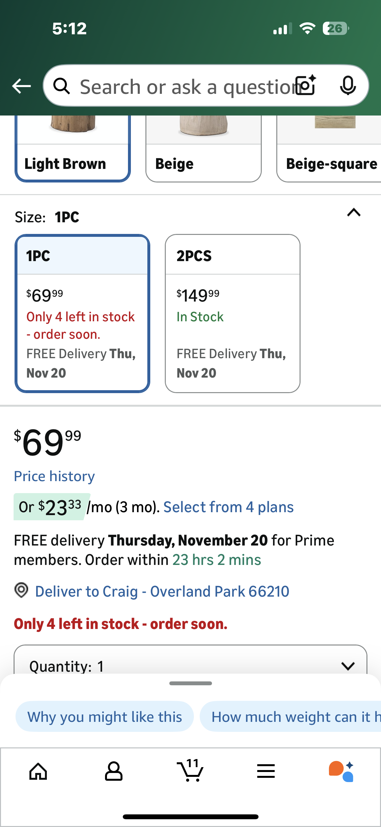The width and height of the screenshot is (381, 827).
Task: Tap the delivery location pin icon
Action: [x=21, y=590]
